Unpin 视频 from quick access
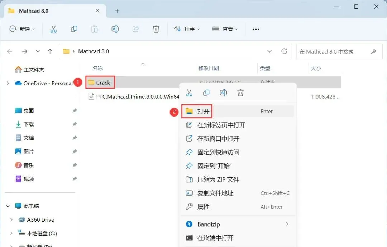Screen dimensions: 387x247 (x=74, y=179)
